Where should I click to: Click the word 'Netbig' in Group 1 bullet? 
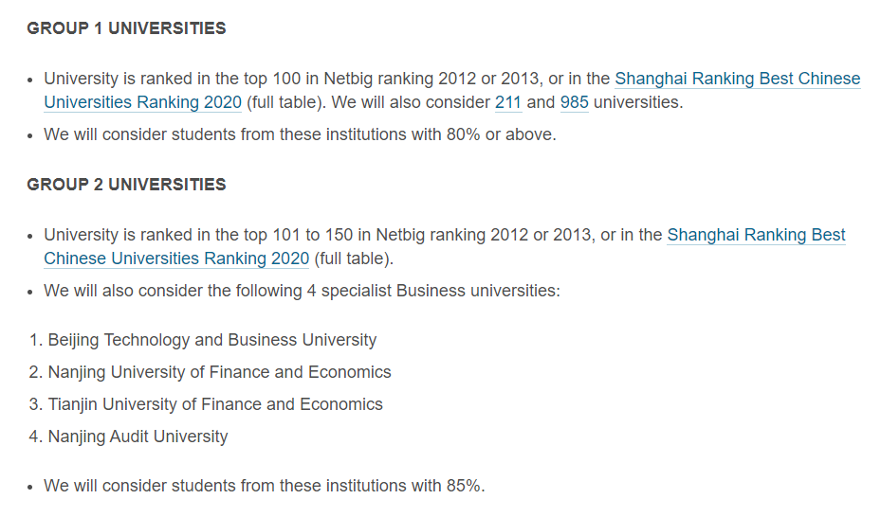pos(348,79)
